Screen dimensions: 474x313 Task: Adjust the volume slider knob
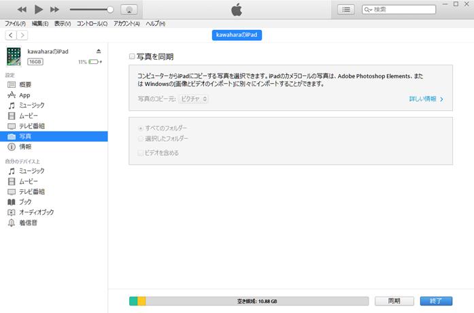(x=110, y=10)
